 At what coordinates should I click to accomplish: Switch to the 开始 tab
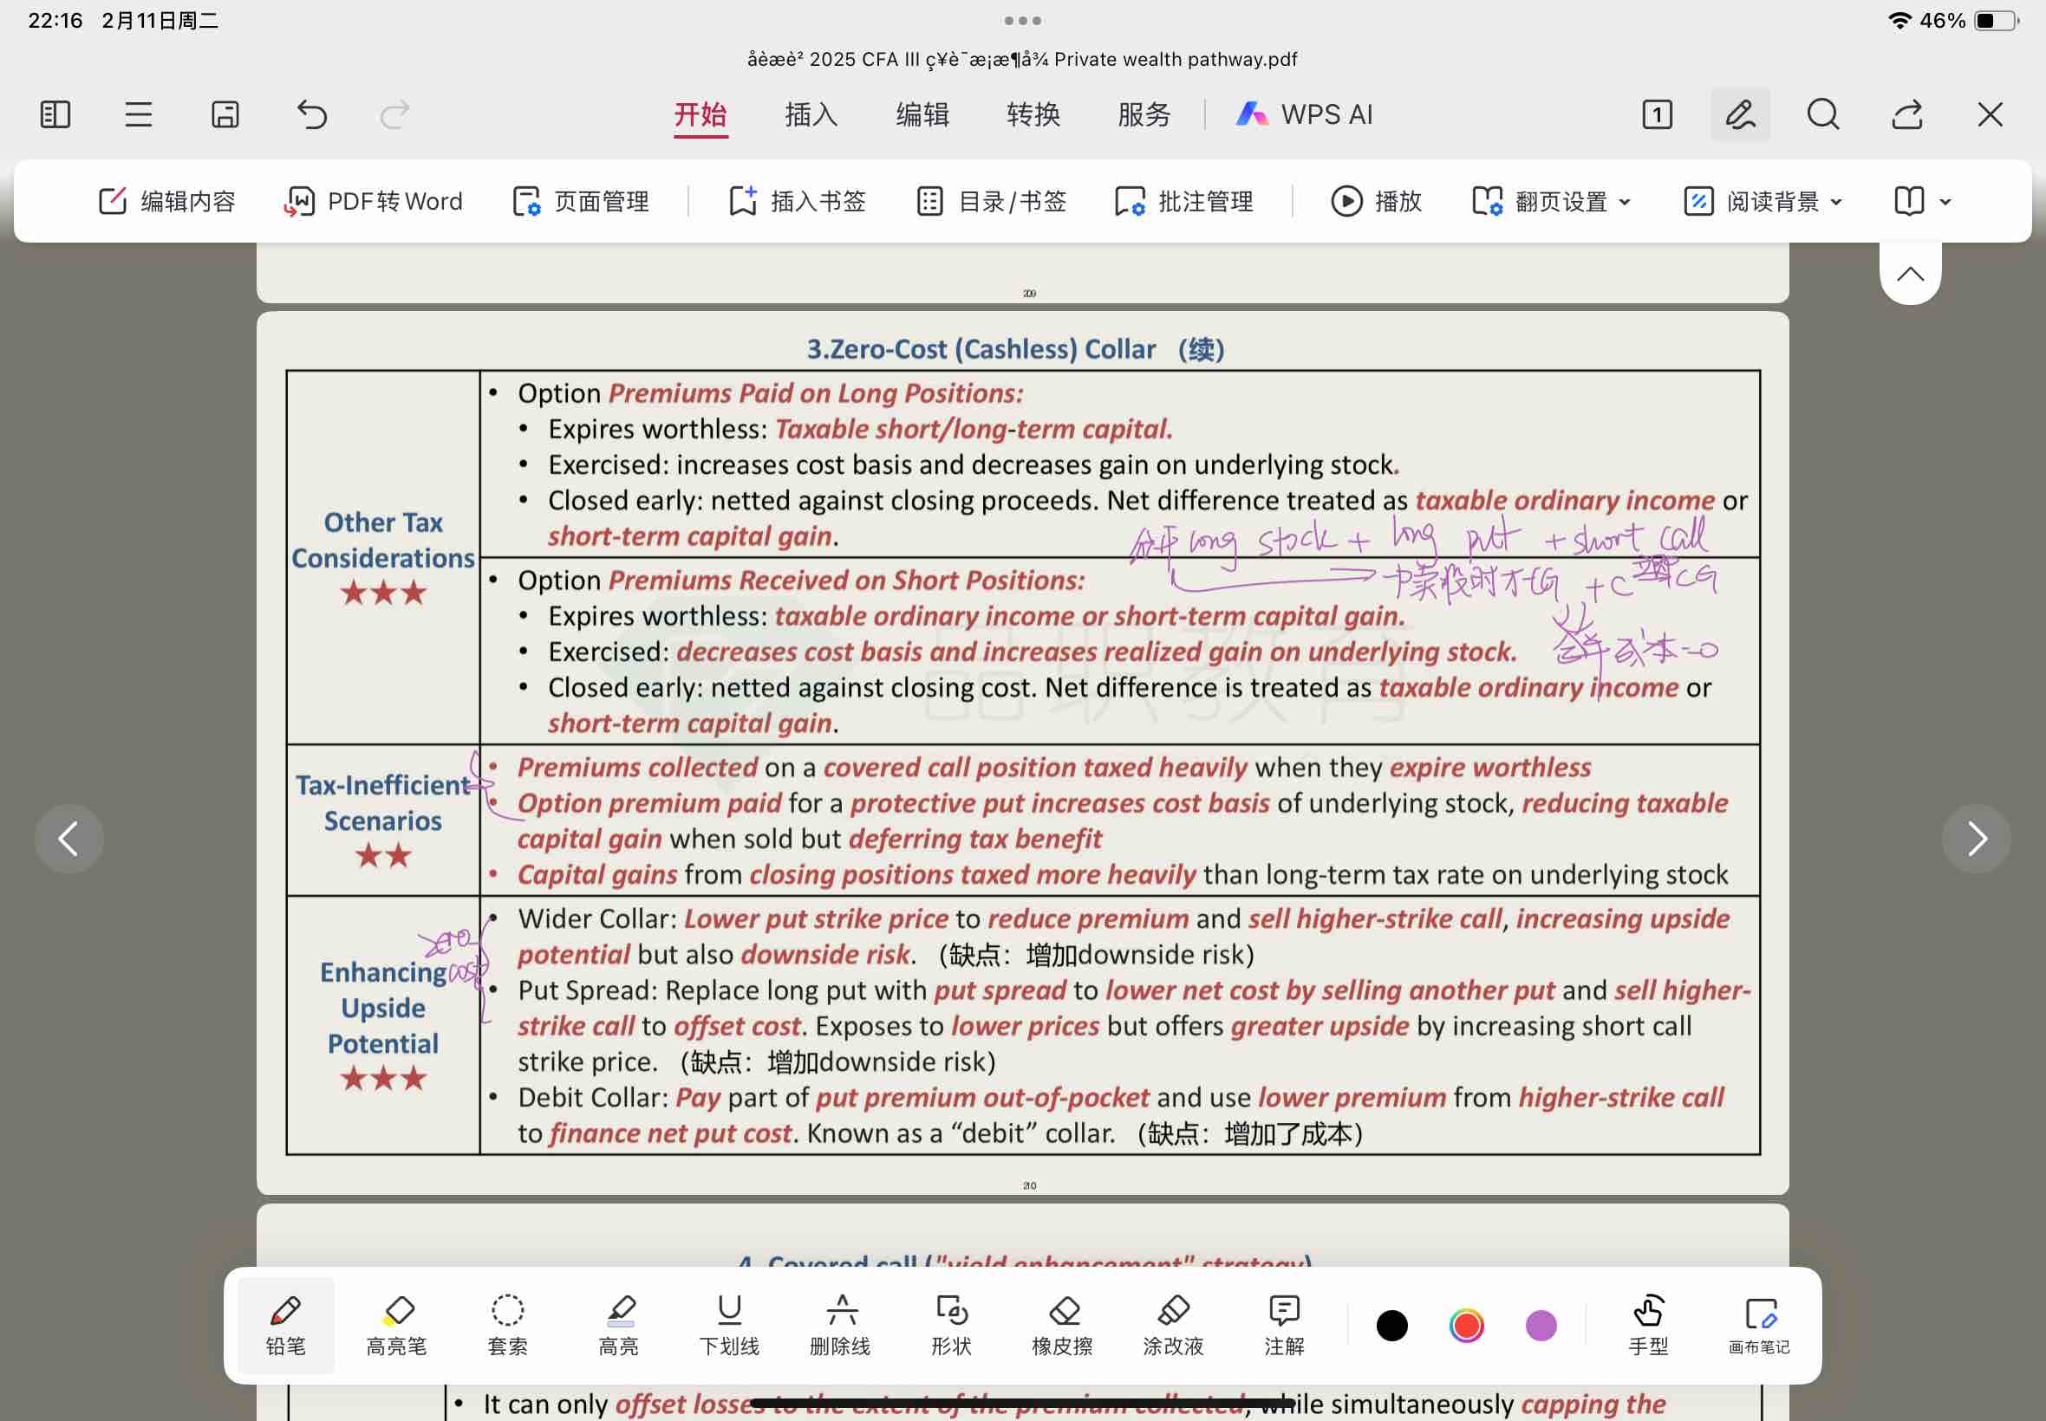coord(700,116)
